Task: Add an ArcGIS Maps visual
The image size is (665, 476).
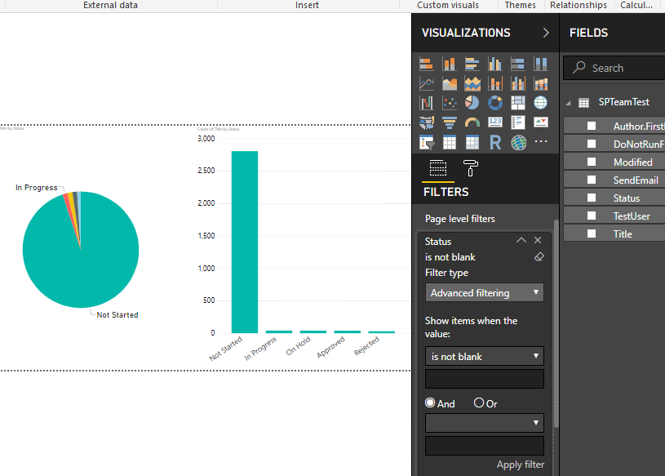Action: pyautogui.click(x=516, y=142)
